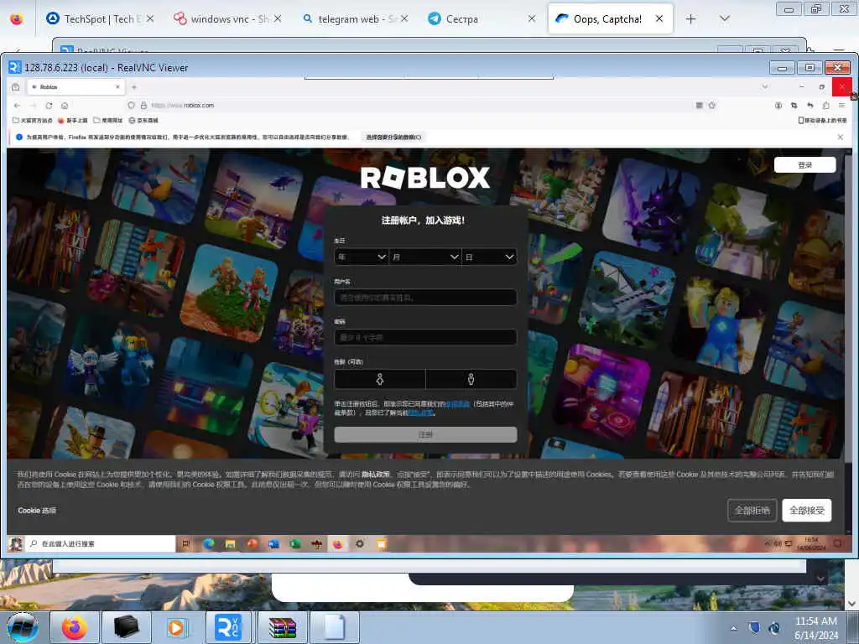Expand the outer browser tab list chevron
This screenshot has height=644, width=859.
point(724,19)
